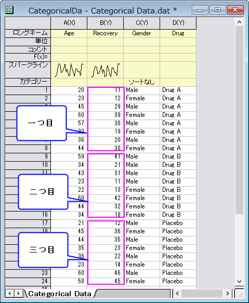This screenshot has height=303, width=249.
Task: Click Age cell 58 in row 24
Action: coord(69,281)
